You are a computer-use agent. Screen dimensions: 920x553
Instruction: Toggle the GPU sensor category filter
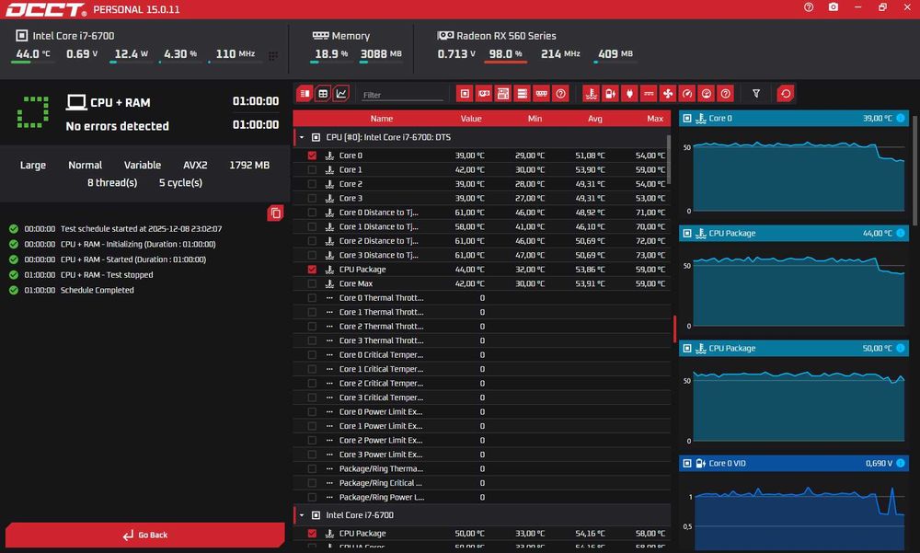(484, 93)
